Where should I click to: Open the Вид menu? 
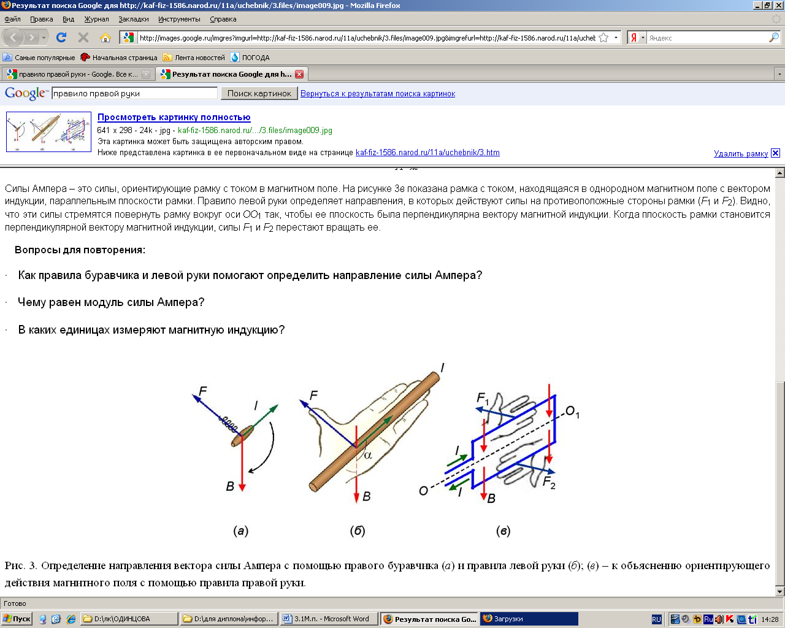tap(68, 19)
